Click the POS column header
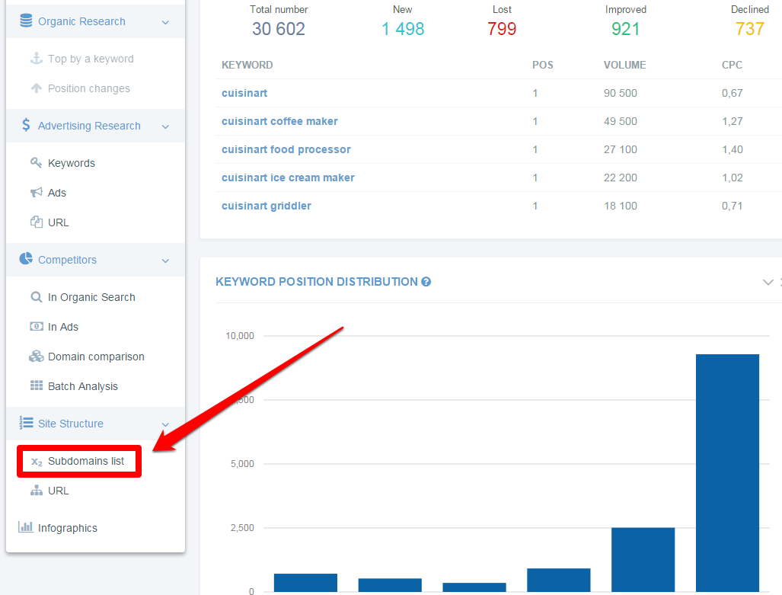The image size is (782, 595). 543,65
